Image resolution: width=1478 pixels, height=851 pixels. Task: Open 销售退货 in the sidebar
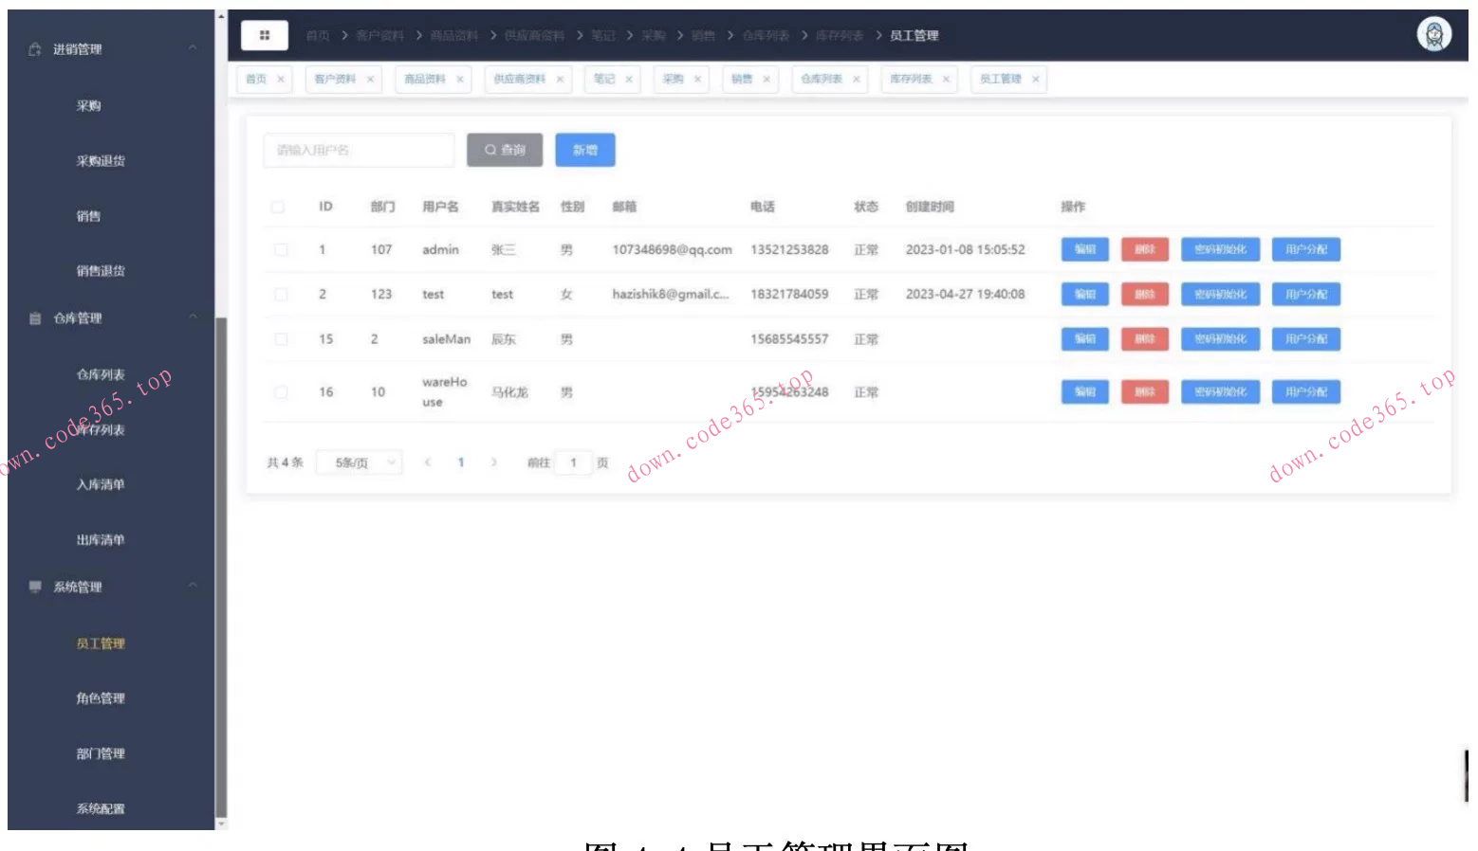pos(101,271)
